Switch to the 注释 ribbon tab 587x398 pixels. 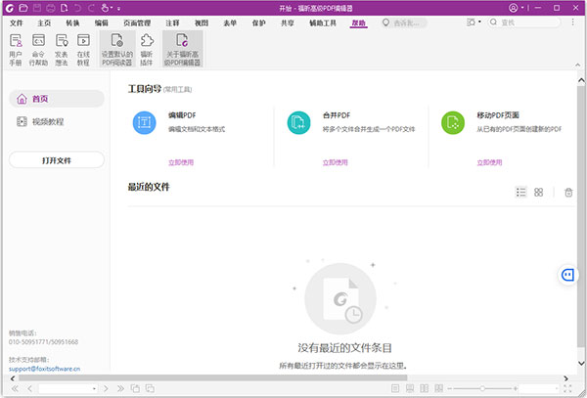(172, 23)
